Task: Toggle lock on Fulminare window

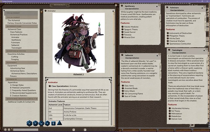Action: coord(202,8)
